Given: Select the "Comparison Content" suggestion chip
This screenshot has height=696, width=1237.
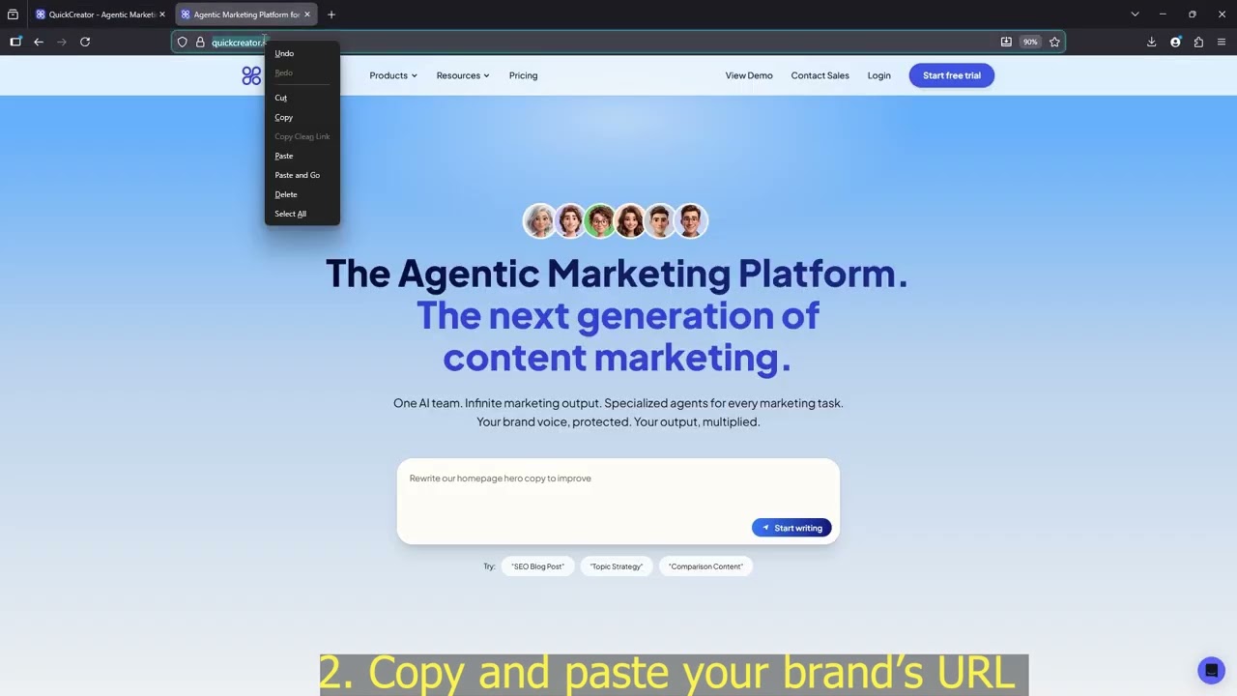Looking at the screenshot, I should [705, 566].
